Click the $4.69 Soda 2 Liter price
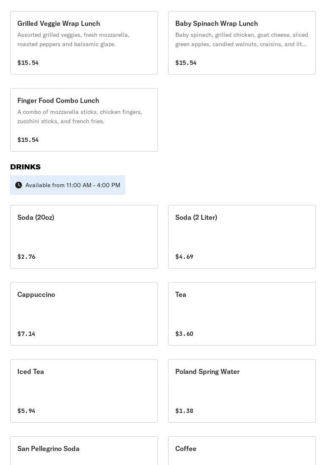326x465 pixels. (x=184, y=257)
